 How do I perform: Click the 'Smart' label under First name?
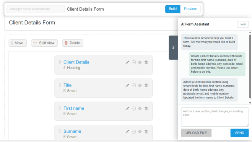pyautogui.click(x=72, y=114)
